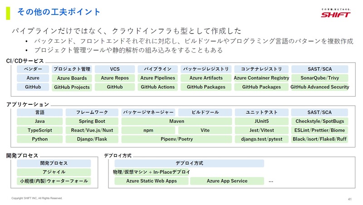Click the Jest/Vitest cell
This screenshot has height=205, width=363.
[x=262, y=130]
